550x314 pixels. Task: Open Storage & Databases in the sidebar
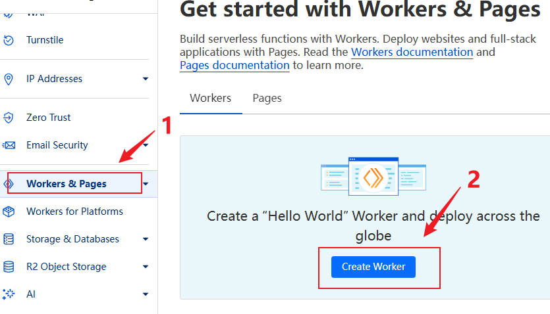(x=72, y=239)
